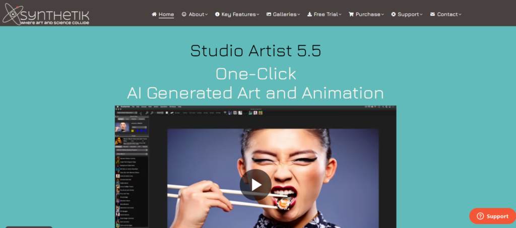Open the Free Trial menu label
Screen dimensions: 516x228
pos(326,14)
